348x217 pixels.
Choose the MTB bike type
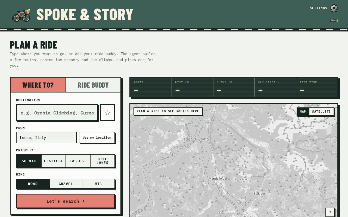coord(98,184)
